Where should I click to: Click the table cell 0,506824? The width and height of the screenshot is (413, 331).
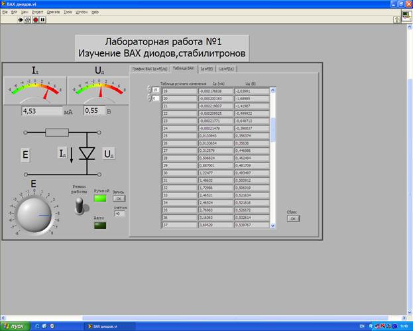(215, 159)
